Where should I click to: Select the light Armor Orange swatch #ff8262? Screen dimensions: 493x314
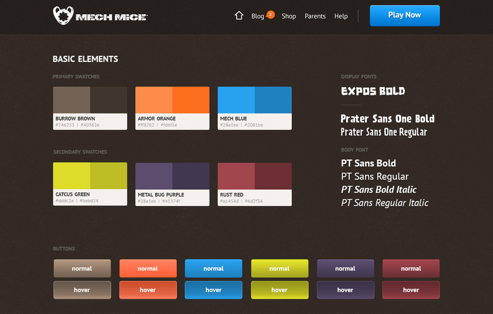pos(154,100)
